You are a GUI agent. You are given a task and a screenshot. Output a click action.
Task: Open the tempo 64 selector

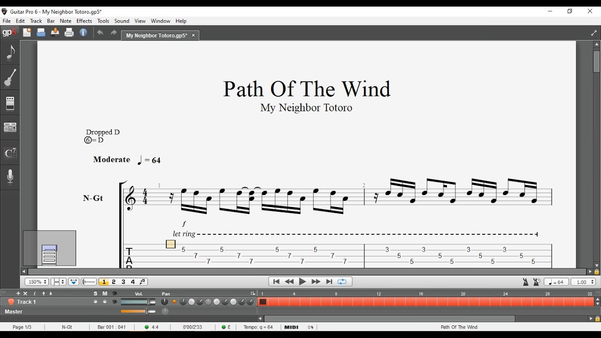pyautogui.click(x=556, y=282)
